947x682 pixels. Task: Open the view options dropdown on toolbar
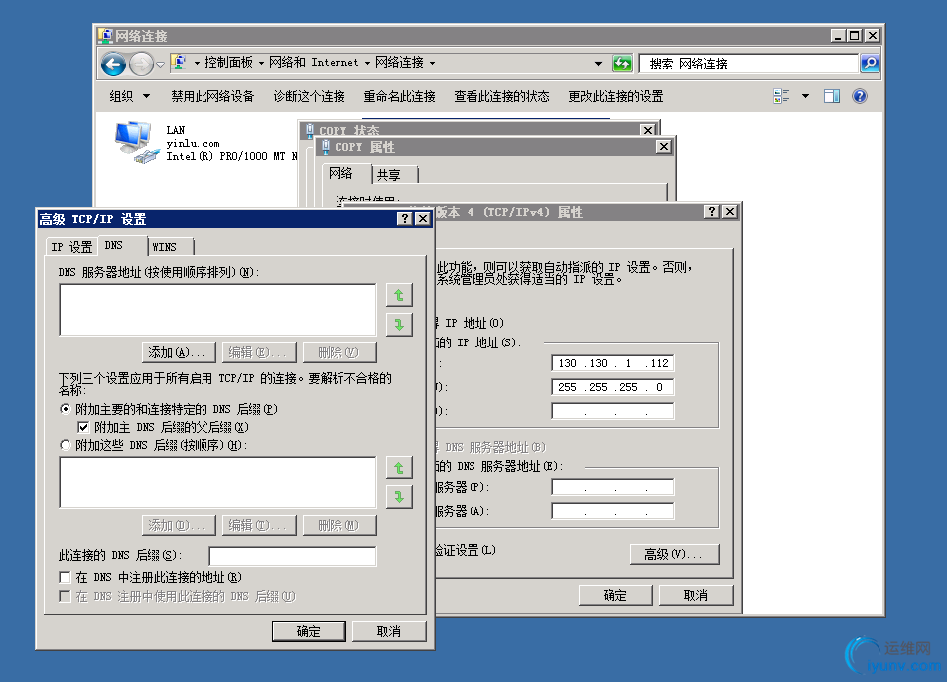(x=806, y=95)
